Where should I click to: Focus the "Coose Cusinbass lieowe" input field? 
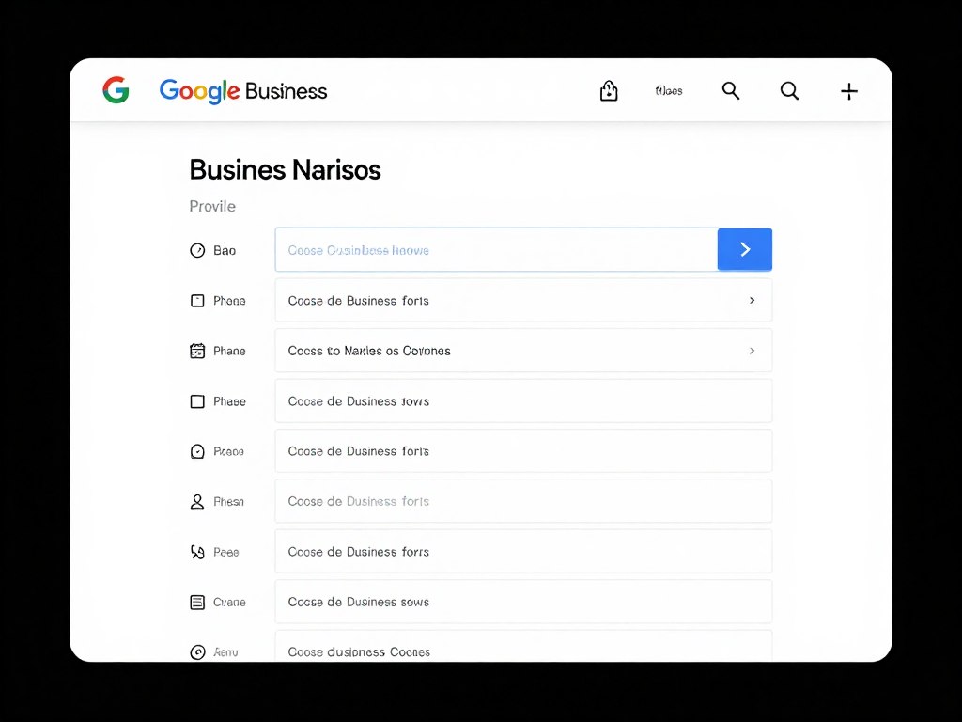[496, 249]
